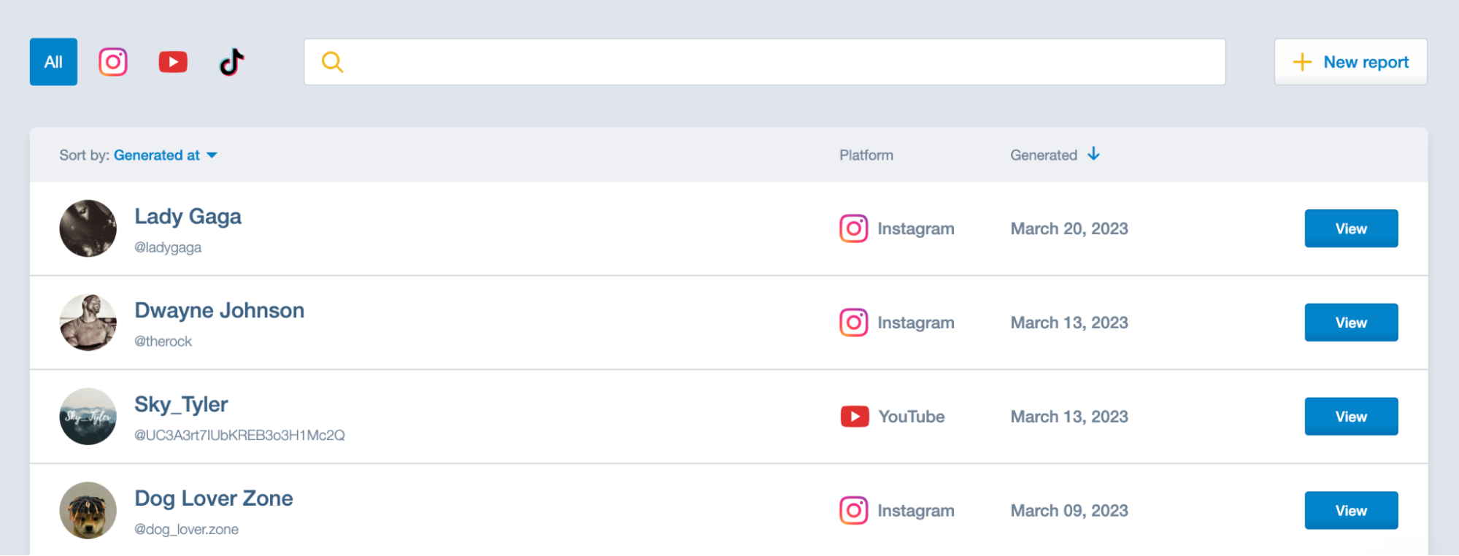Filter reports by Instagram icon
1459x556 pixels.
tap(113, 62)
